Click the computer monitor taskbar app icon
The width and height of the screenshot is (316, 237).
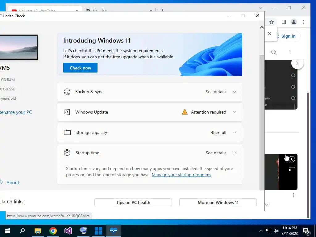(x=83, y=231)
